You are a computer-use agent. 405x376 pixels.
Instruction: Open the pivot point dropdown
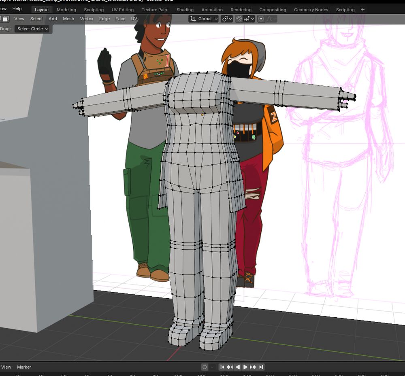pyautogui.click(x=227, y=19)
